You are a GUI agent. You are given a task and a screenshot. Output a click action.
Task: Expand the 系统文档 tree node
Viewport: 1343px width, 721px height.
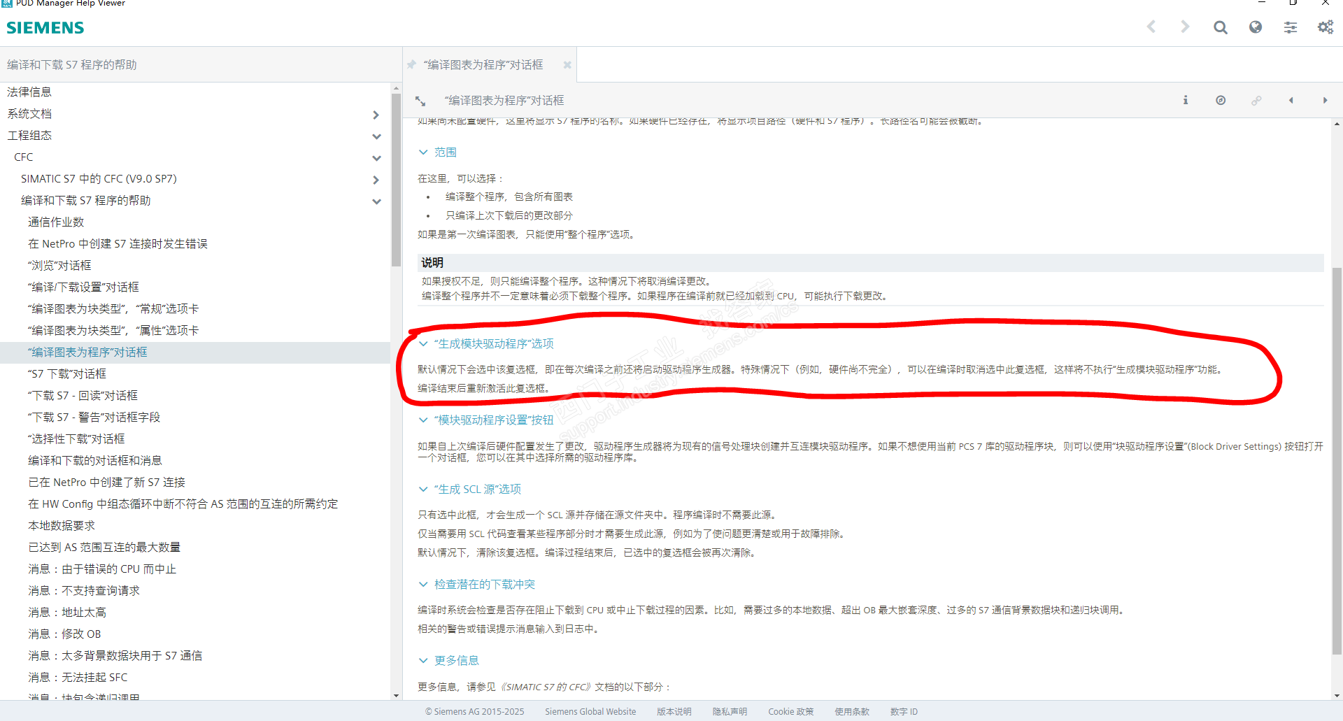point(376,115)
